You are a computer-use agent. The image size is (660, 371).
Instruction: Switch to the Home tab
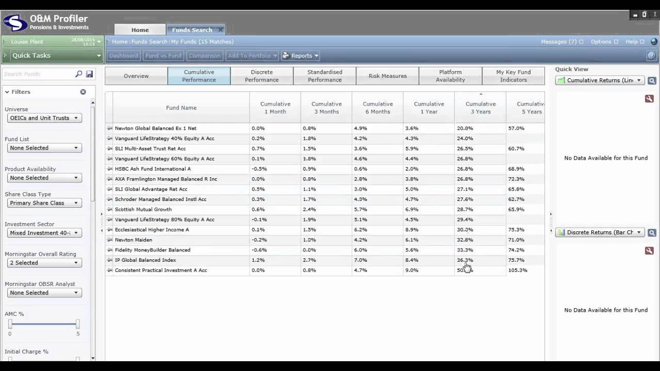pos(140,30)
